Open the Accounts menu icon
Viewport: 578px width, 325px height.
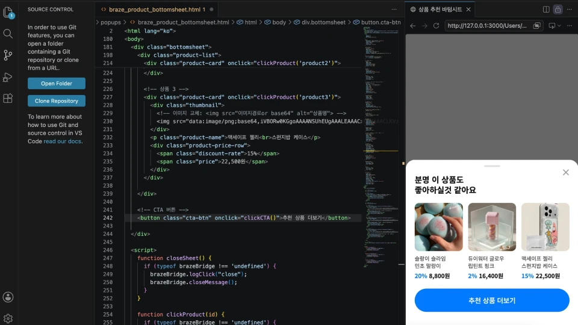point(8,297)
